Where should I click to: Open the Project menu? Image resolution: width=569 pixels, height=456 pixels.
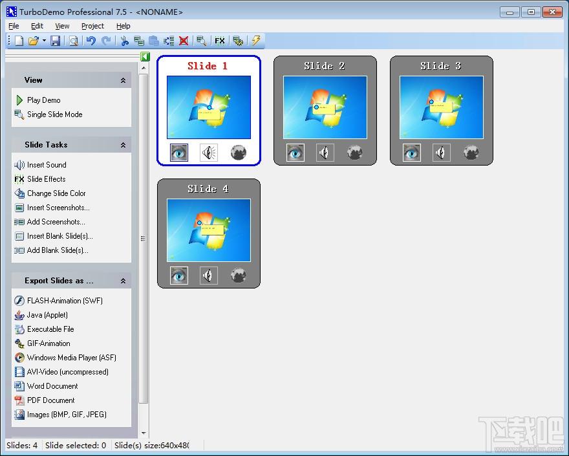[x=92, y=26]
